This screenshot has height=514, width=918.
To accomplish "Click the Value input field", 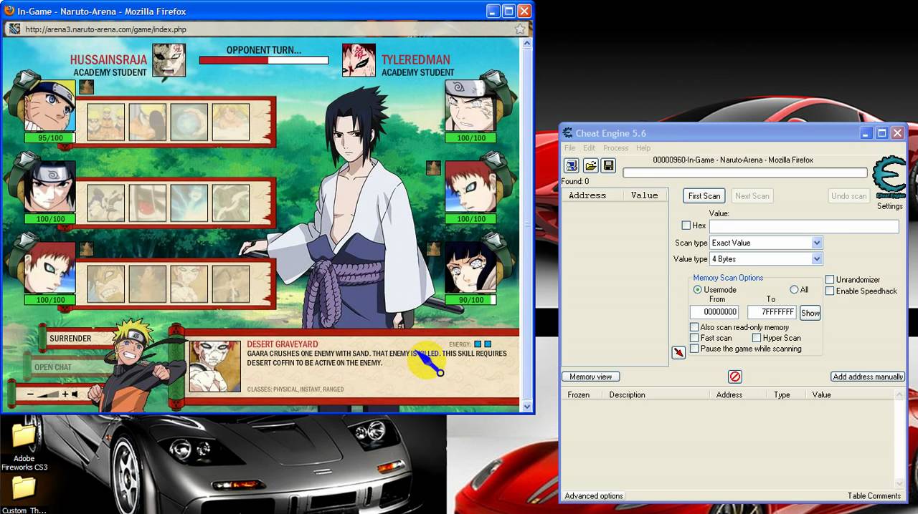I will [x=804, y=226].
